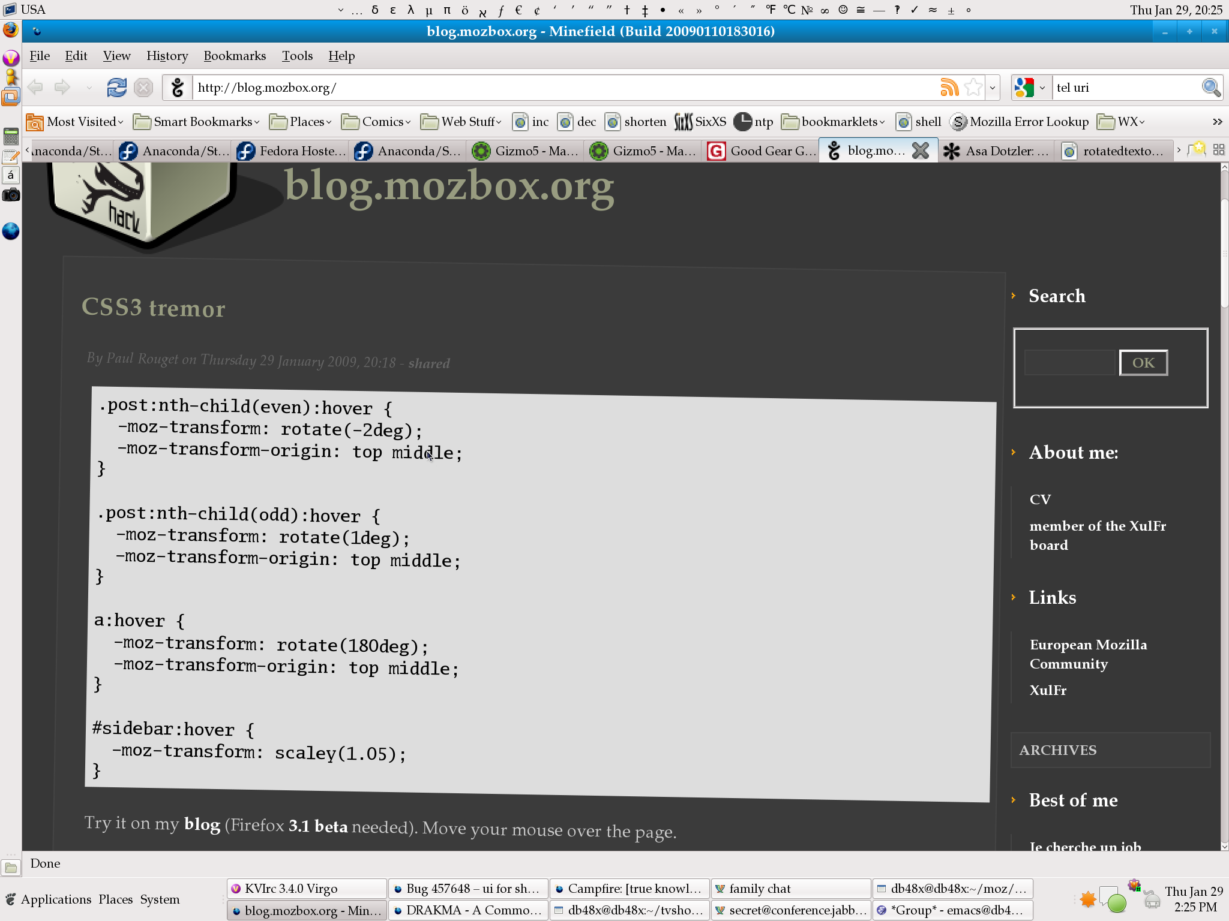
Task: Click the dec bookmarklet
Action: [x=577, y=122]
